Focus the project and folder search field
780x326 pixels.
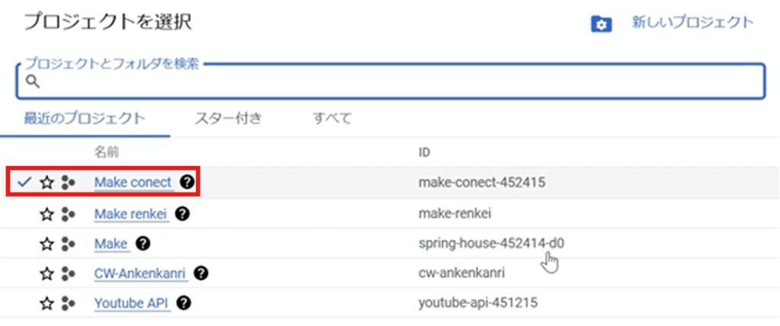(390, 82)
